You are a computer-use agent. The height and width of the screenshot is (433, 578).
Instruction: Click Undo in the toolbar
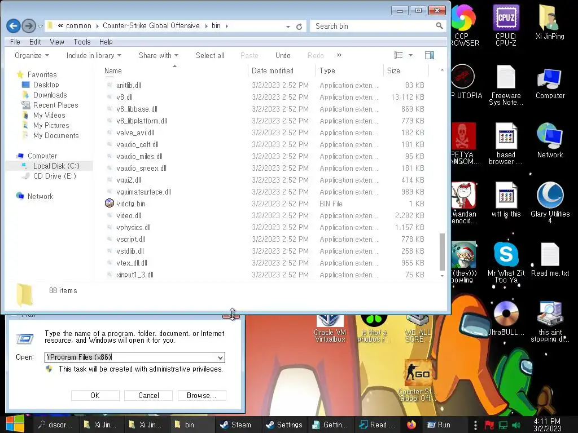point(283,56)
